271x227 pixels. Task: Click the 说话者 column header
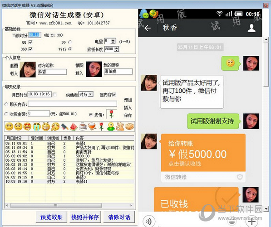tap(54, 138)
